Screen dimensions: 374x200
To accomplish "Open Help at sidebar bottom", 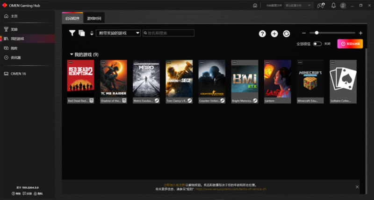I will (16, 193).
